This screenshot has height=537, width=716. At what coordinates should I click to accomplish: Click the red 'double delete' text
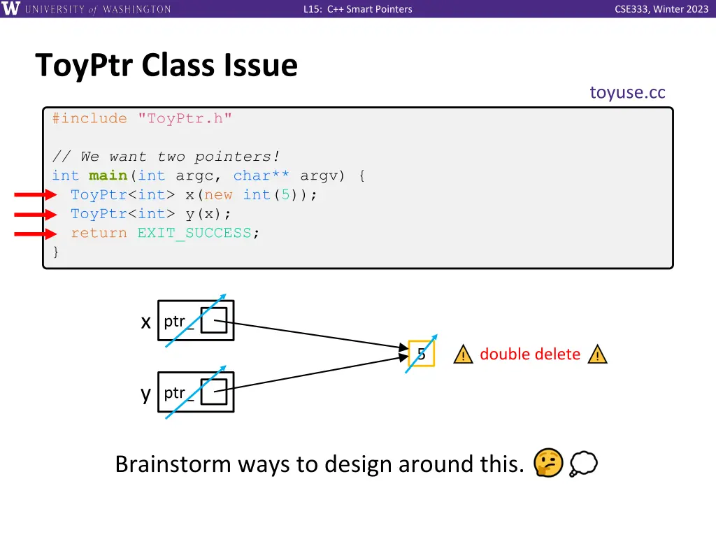pyautogui.click(x=530, y=355)
